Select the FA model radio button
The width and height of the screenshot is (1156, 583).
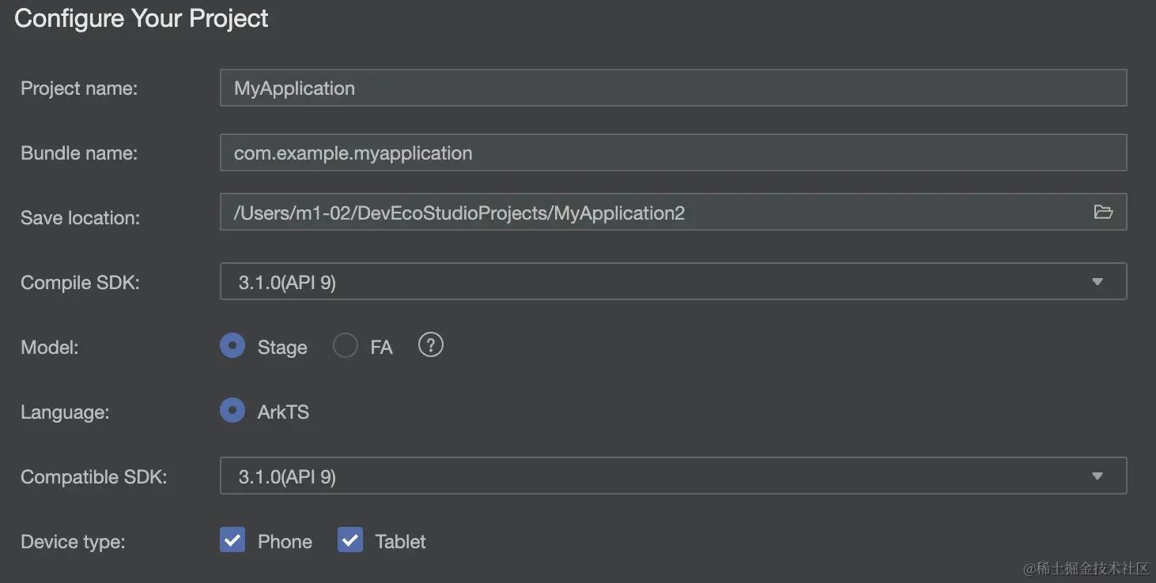coord(346,346)
